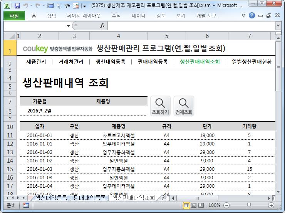Click the fx insert function icon
The image size is (285, 213).
(x=102, y=26)
